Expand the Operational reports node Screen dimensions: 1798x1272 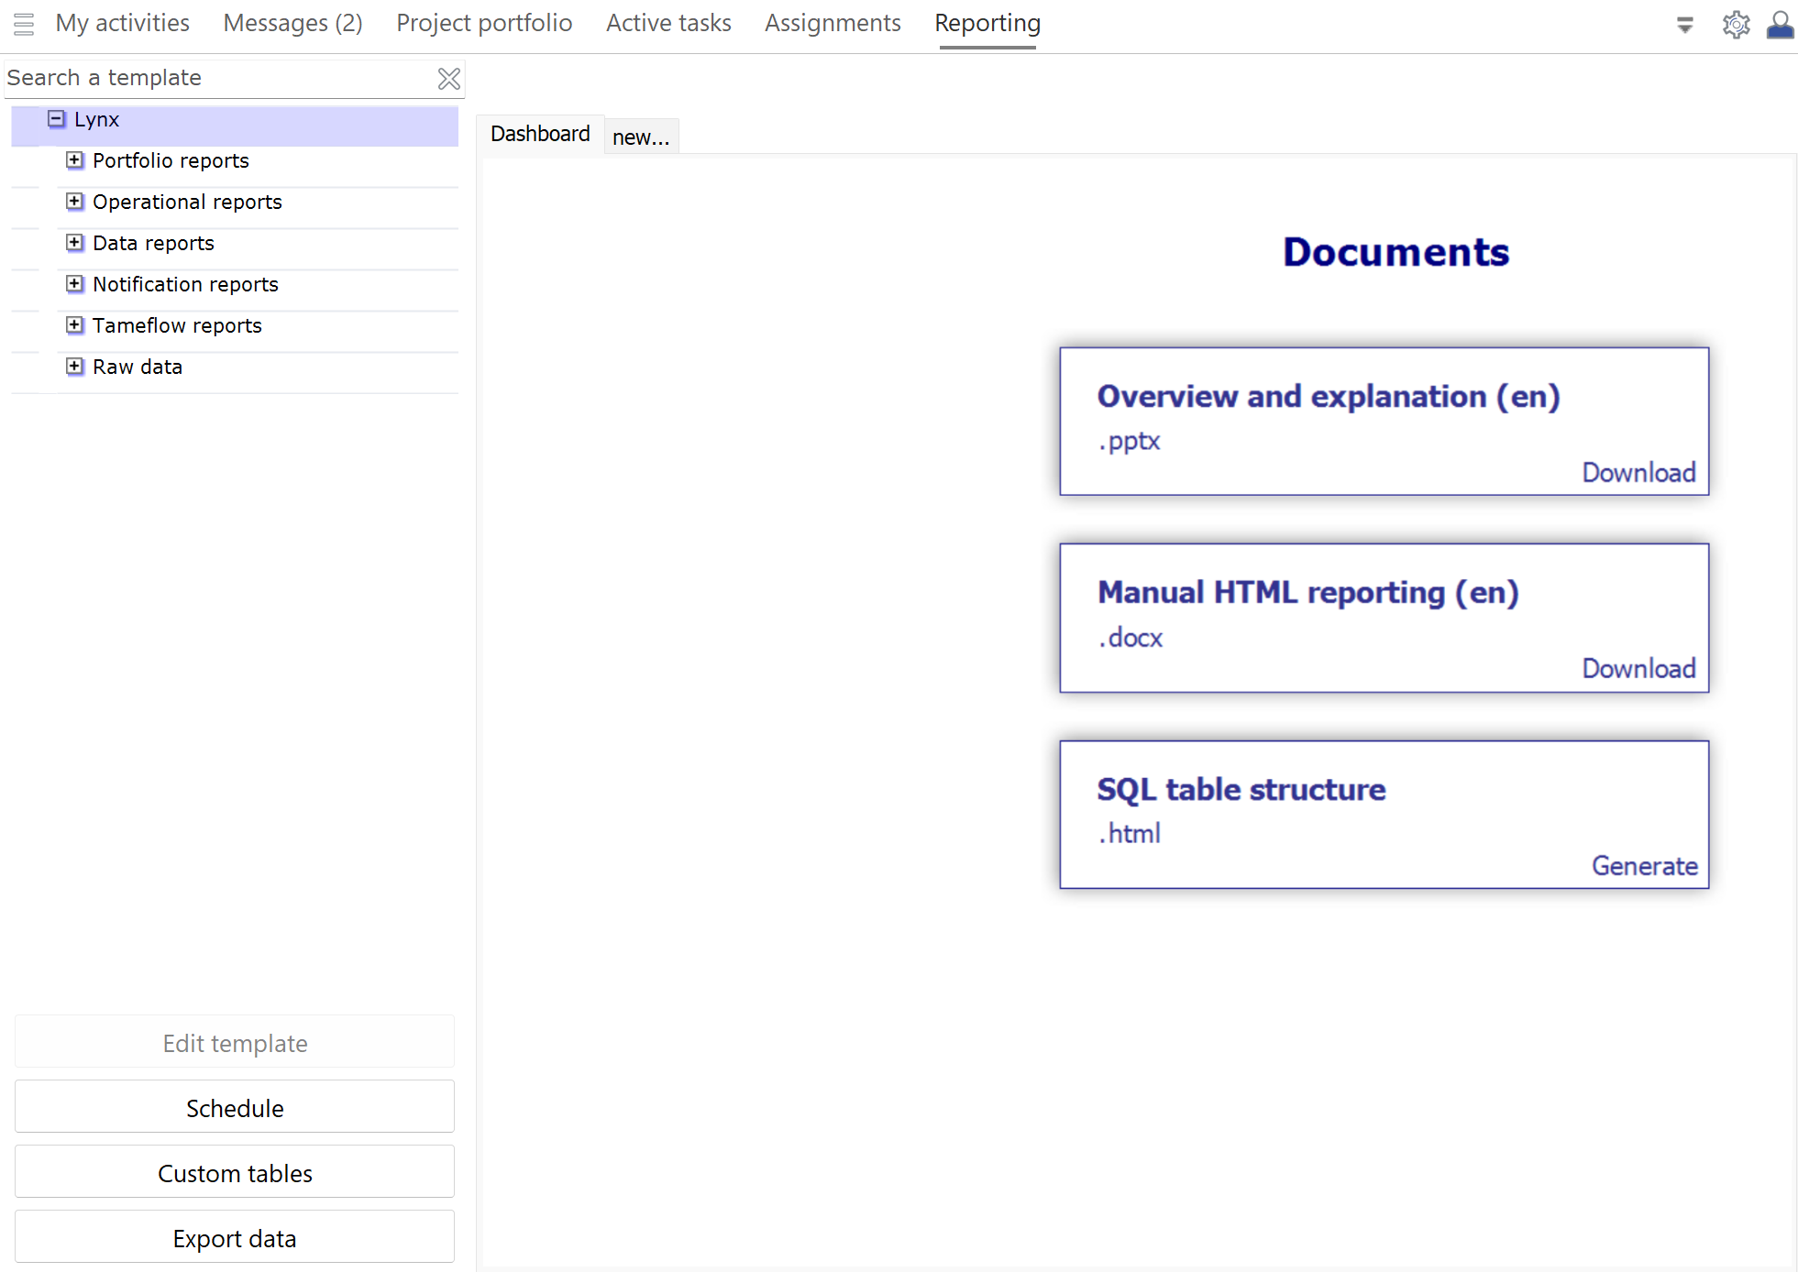[x=74, y=201]
